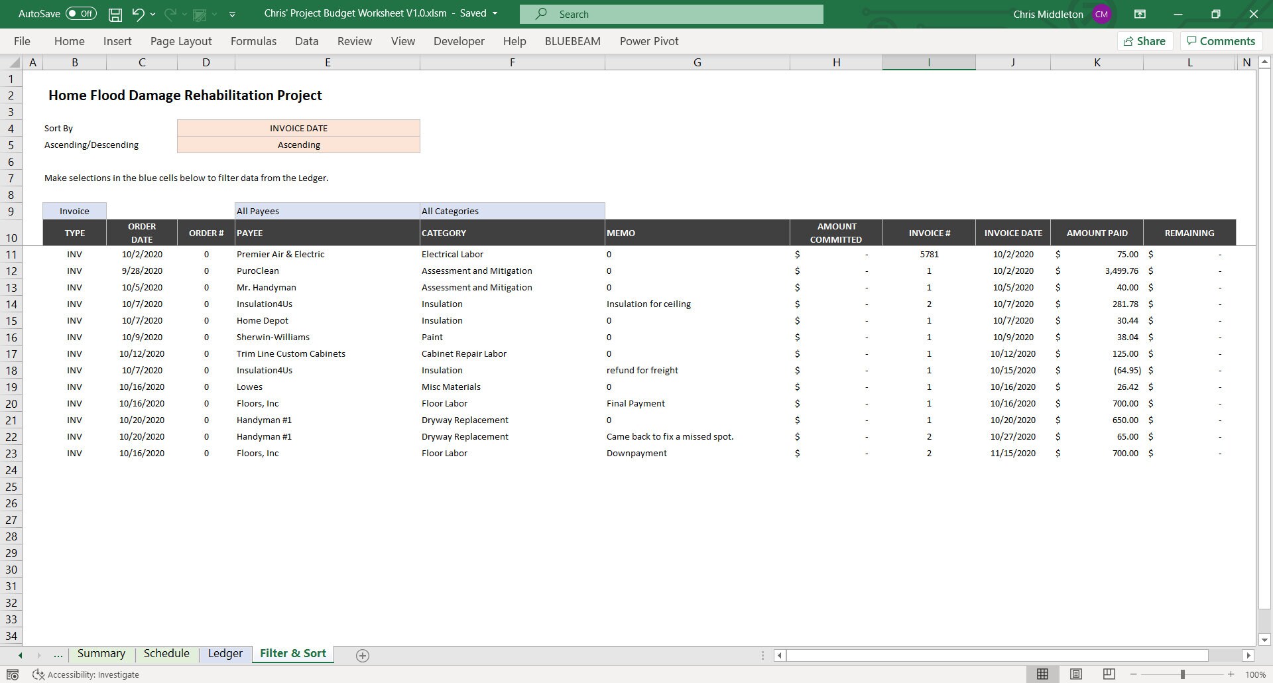This screenshot has width=1273, height=683.
Task: Open the All Categories filter dropdown
Action: point(512,210)
